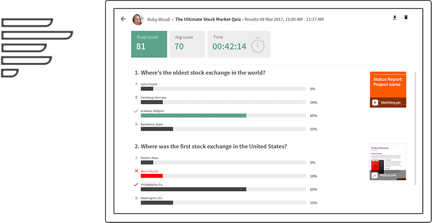This screenshot has height=223, width=432.
Task: Click the vertical scrollbar beside the attachments
Action: pyautogui.click(x=415, y=128)
